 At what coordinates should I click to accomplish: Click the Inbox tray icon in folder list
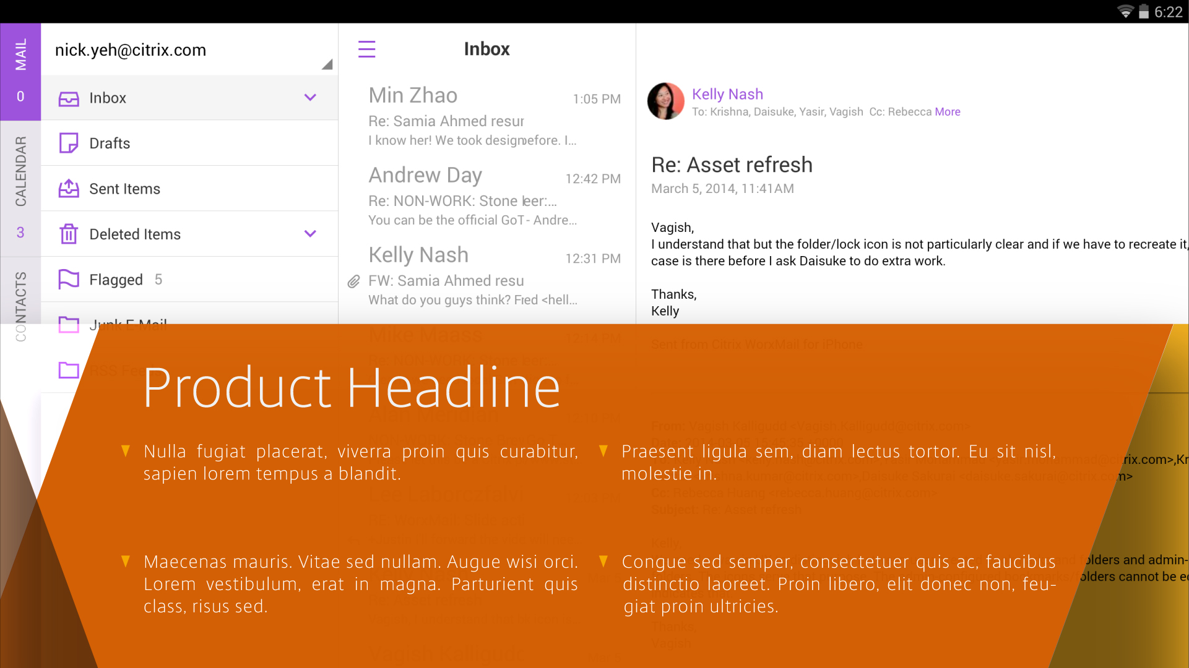click(69, 98)
